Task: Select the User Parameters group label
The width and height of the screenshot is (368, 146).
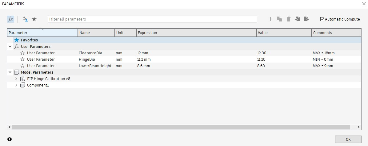Action: (x=36, y=46)
